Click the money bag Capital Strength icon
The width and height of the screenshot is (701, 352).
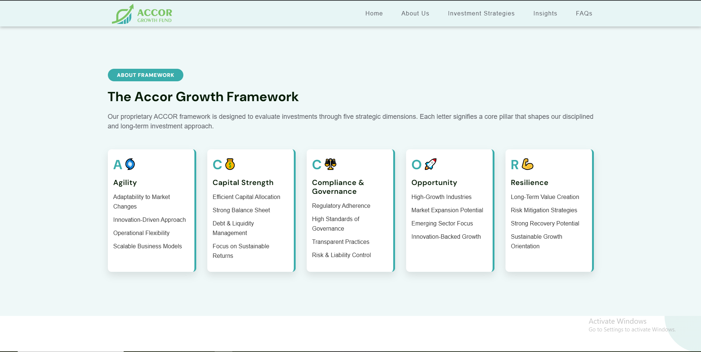[230, 164]
